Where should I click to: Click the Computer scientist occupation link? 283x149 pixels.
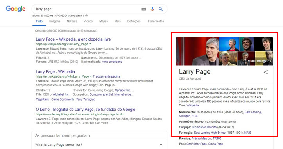coord(101,94)
